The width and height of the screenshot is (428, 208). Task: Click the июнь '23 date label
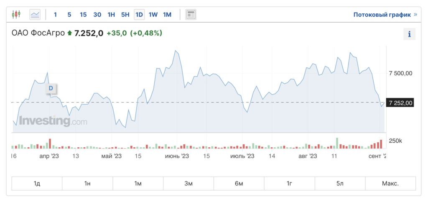pos(177,157)
